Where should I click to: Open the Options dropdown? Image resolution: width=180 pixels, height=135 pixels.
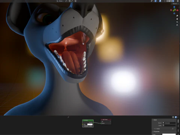175,4
